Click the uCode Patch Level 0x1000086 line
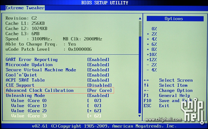 click(x=49, y=49)
